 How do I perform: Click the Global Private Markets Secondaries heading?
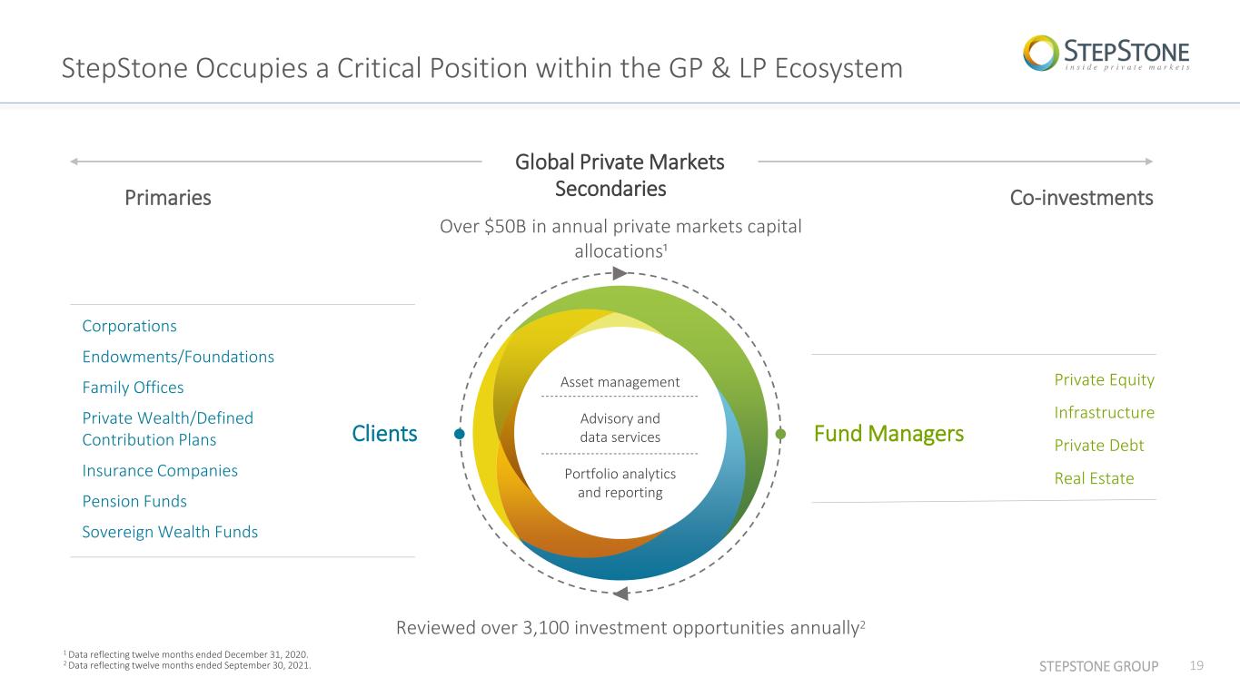(x=620, y=175)
